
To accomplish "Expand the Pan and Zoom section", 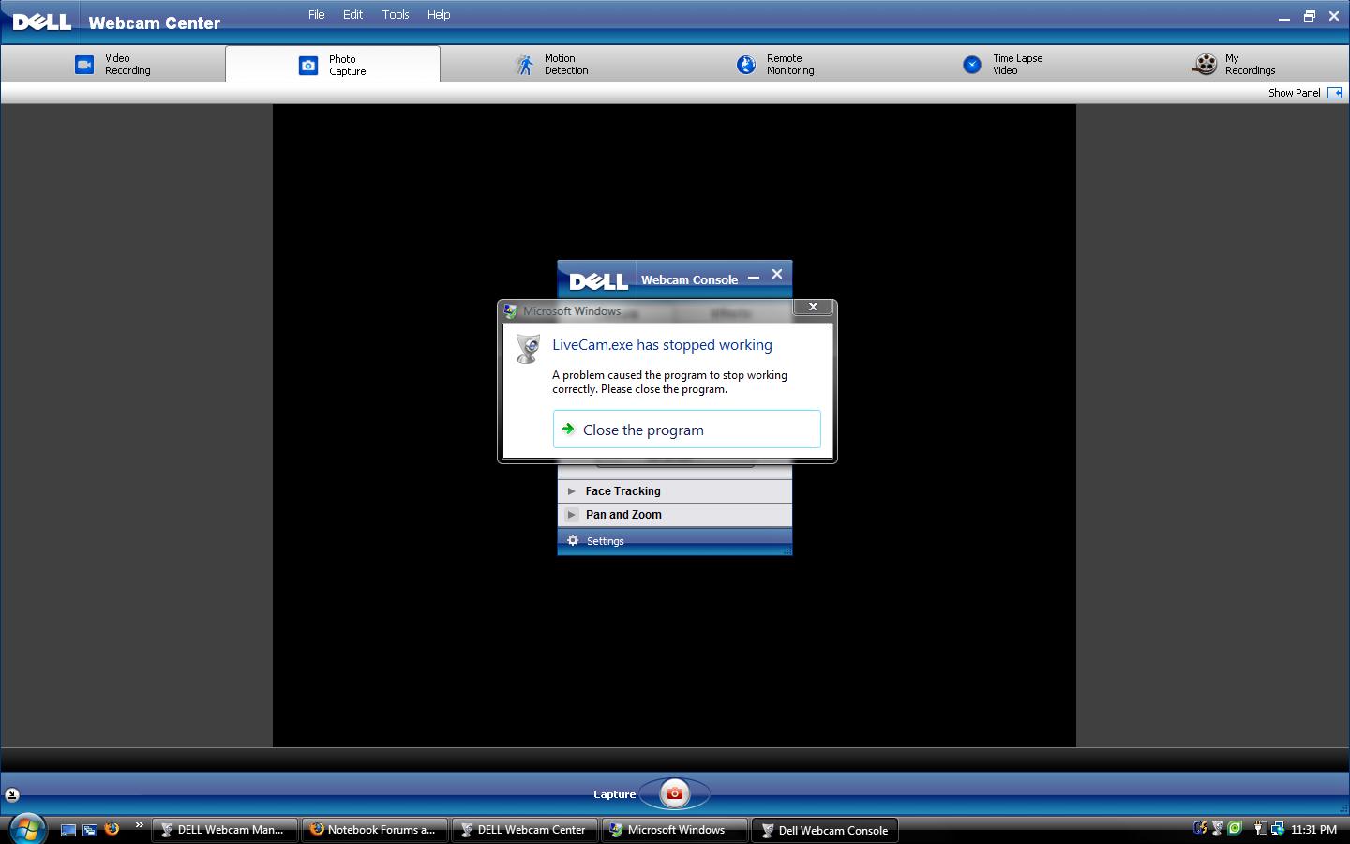I will click(x=675, y=514).
